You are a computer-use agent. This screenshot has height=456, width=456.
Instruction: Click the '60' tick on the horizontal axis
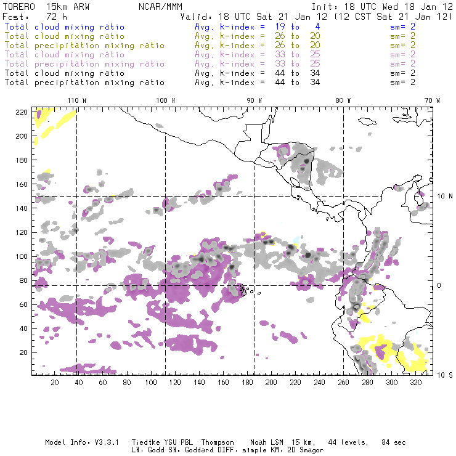click(103, 383)
